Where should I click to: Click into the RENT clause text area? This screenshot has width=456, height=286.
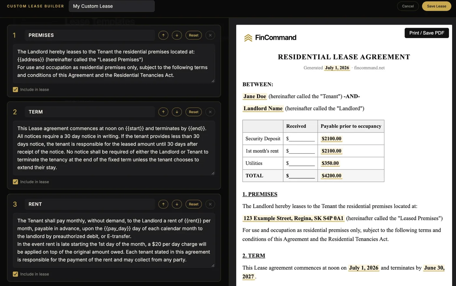(114, 240)
